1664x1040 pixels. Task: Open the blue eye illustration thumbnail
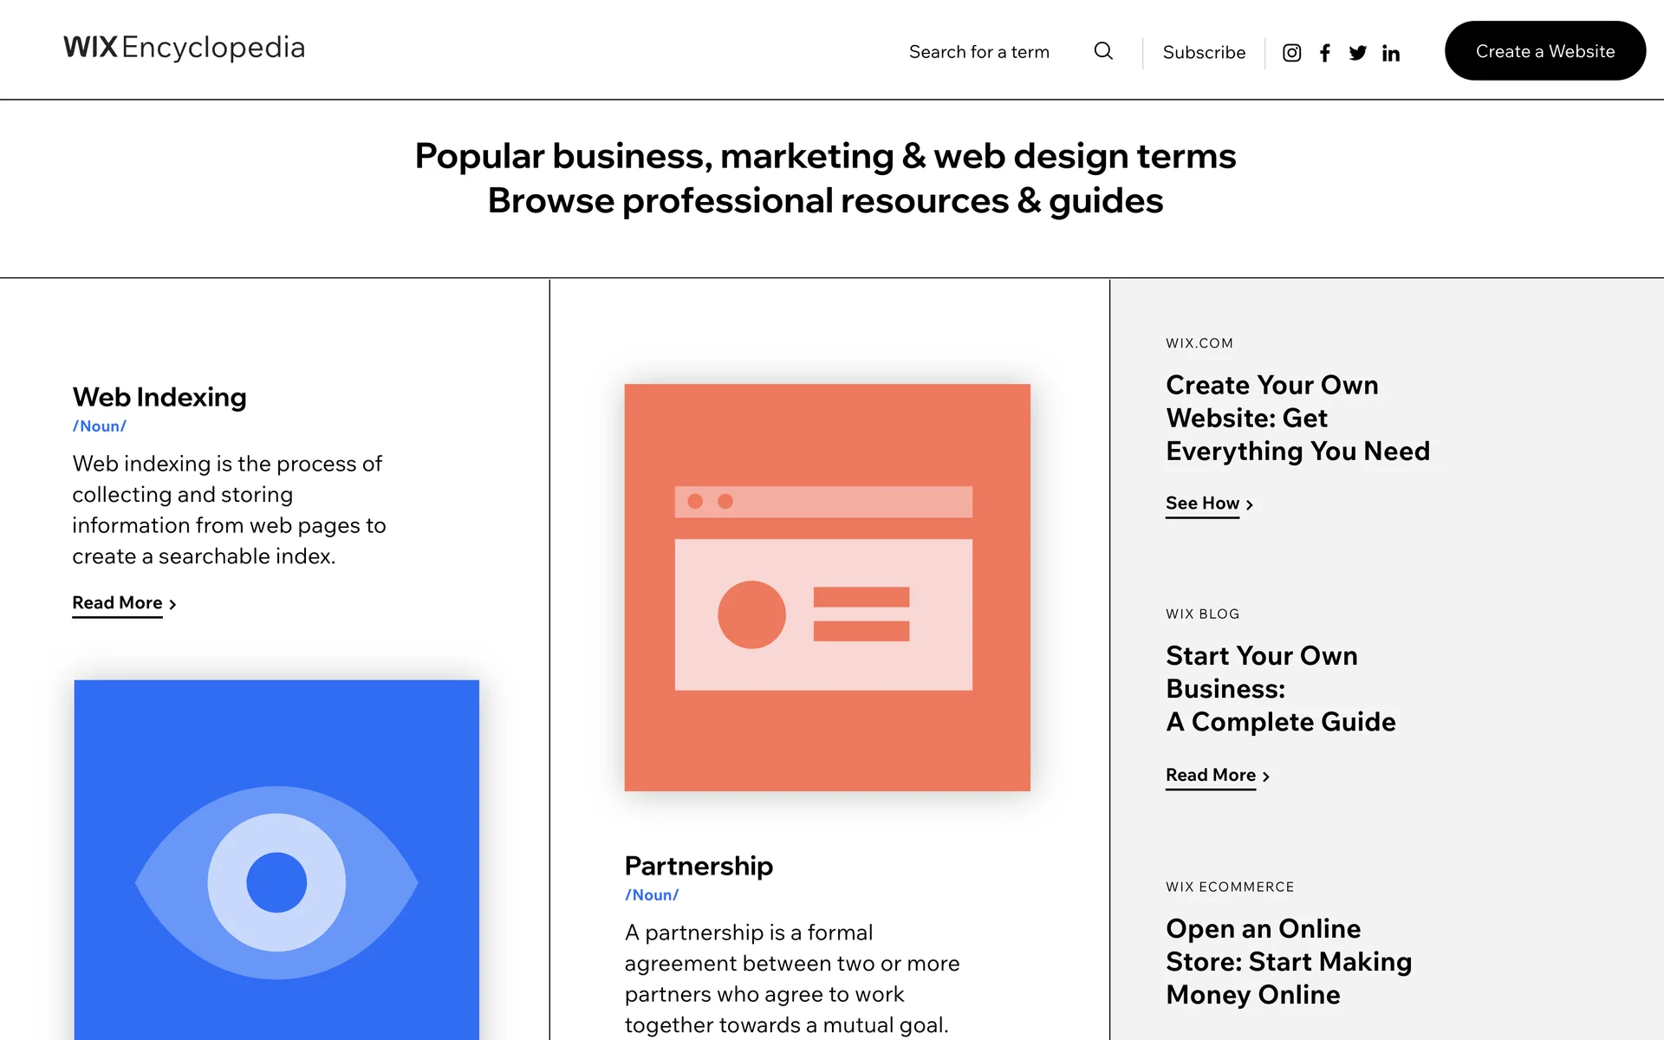pyautogui.click(x=276, y=858)
